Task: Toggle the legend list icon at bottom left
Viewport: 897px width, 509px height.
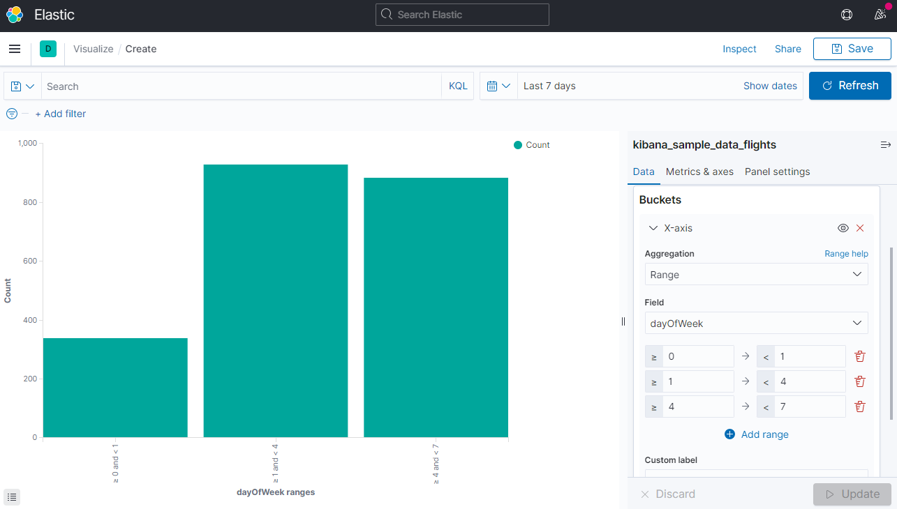Action: pos(12,497)
